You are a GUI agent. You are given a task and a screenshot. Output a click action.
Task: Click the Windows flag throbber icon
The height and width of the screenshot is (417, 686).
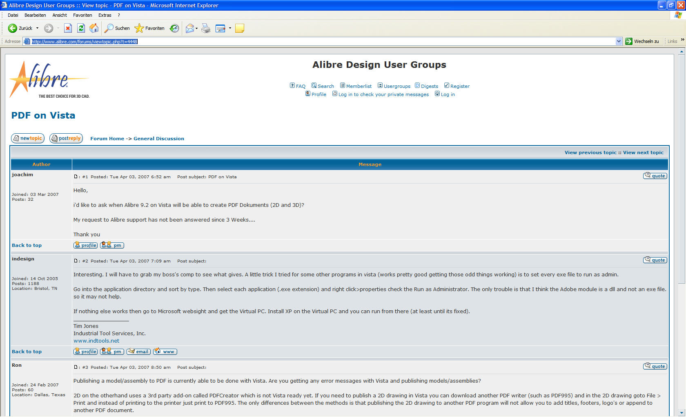[678, 15]
